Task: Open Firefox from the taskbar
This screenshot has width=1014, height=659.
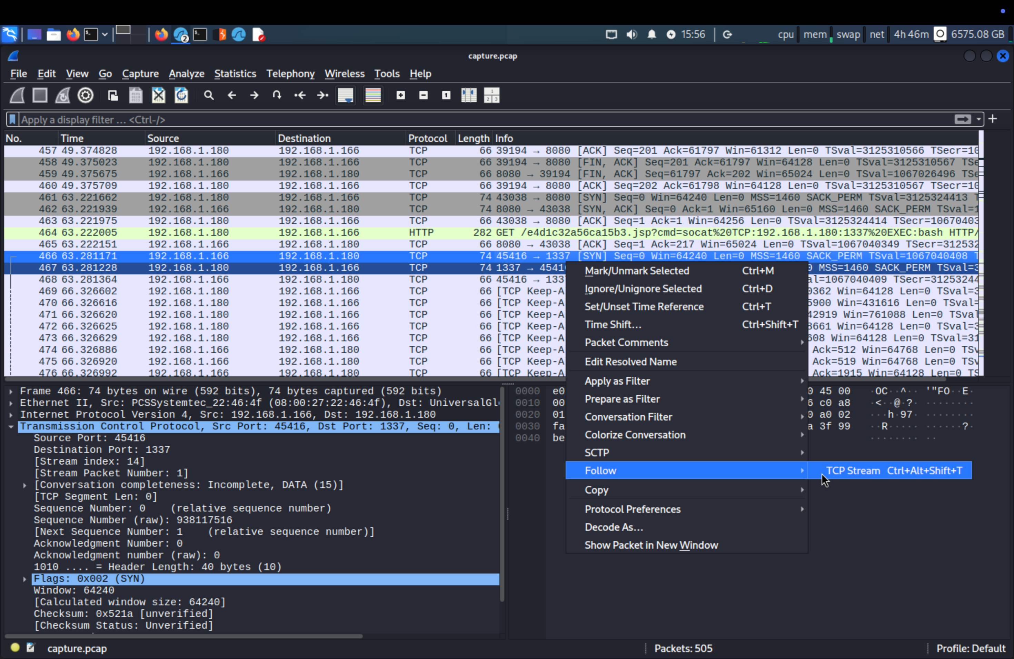Action: click(73, 34)
